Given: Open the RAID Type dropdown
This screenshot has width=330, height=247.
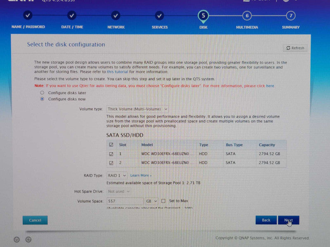Looking at the screenshot, I should [117, 175].
